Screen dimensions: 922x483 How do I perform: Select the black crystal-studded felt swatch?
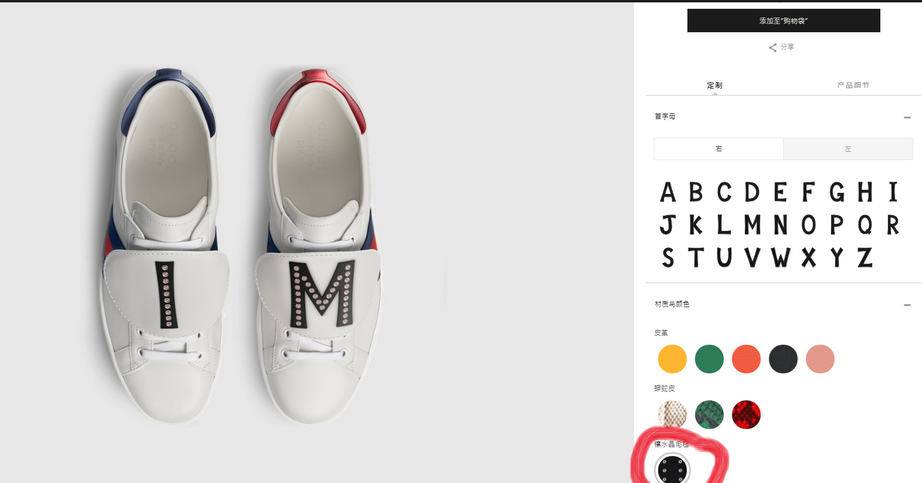tap(672, 469)
